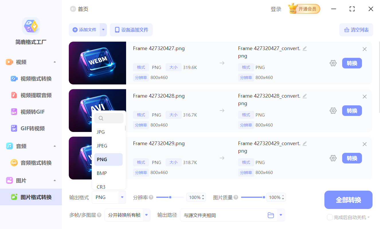Go back using the 首页 arrow icon

[73, 9]
